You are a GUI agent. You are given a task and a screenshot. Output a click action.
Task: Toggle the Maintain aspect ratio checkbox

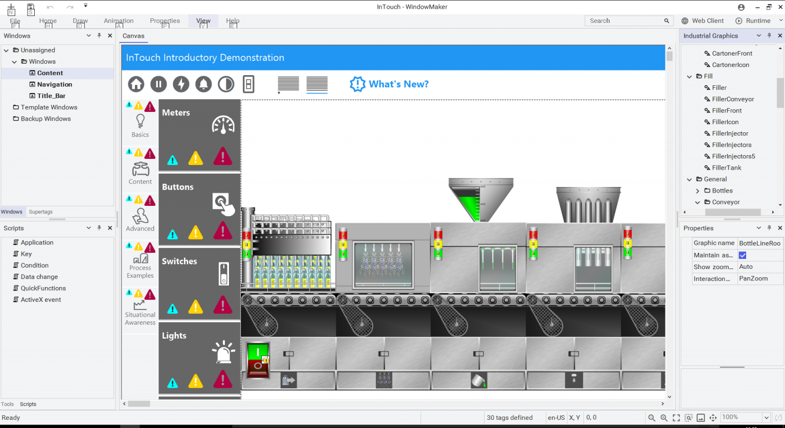coord(743,255)
